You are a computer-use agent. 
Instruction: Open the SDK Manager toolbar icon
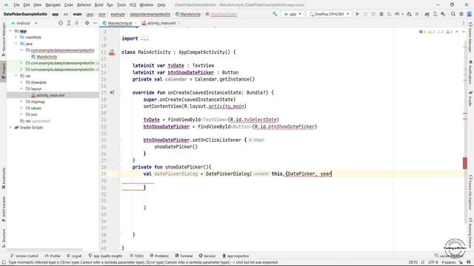tap(443, 14)
